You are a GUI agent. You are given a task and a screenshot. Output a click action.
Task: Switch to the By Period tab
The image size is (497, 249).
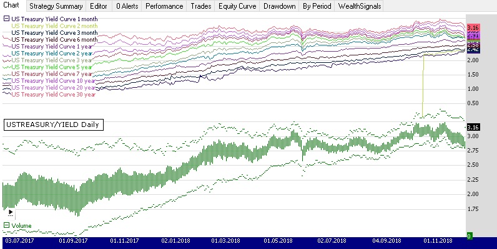pos(316,6)
